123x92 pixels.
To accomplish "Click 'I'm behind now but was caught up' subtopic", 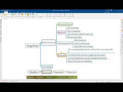I will point(86,55).
